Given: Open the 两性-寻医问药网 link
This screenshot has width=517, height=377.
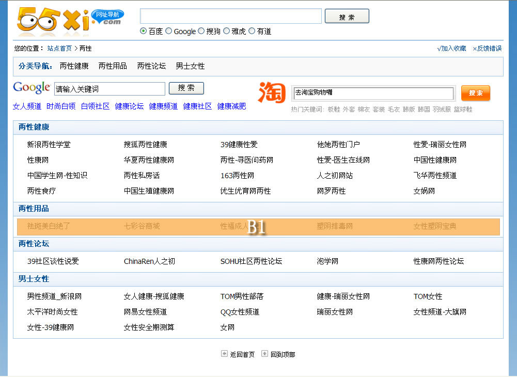Looking at the screenshot, I should [x=247, y=160].
